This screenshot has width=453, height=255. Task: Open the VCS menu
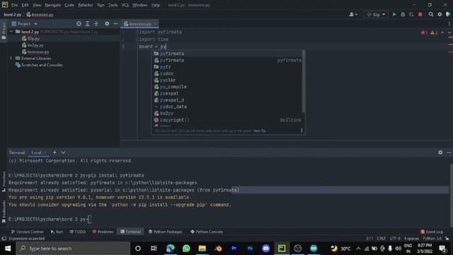click(x=125, y=5)
